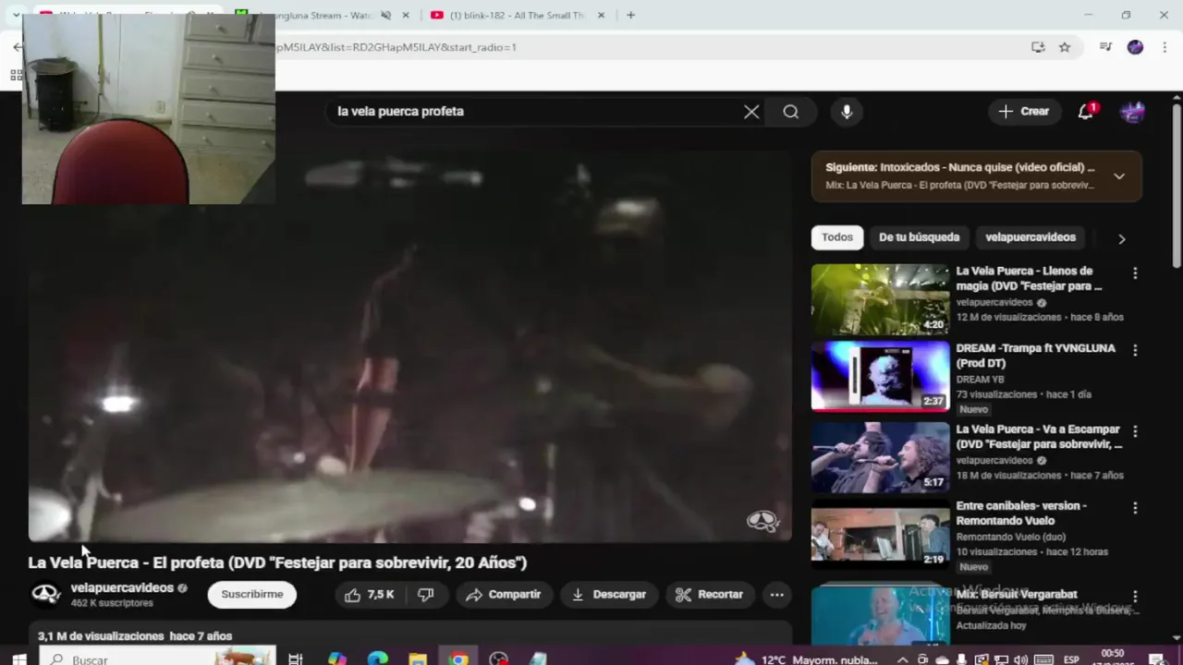Click the page vertical scrollbar
1183x665 pixels.
(x=1177, y=185)
